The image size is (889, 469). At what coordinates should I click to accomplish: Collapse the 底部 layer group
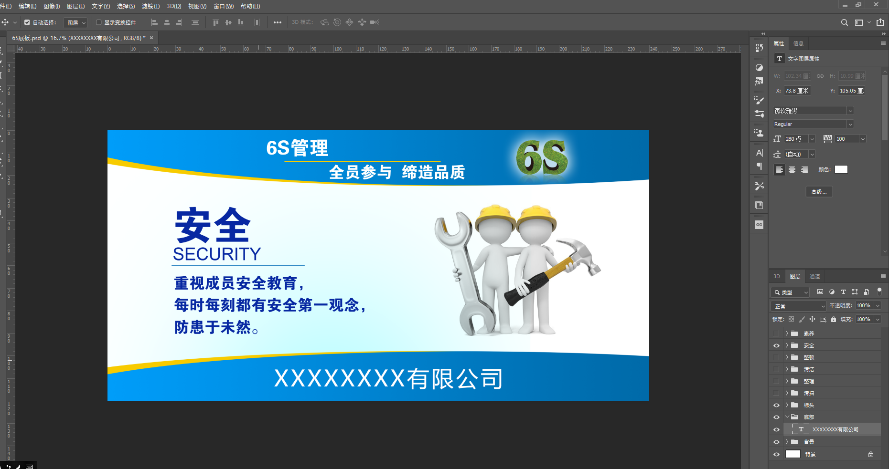pos(787,417)
